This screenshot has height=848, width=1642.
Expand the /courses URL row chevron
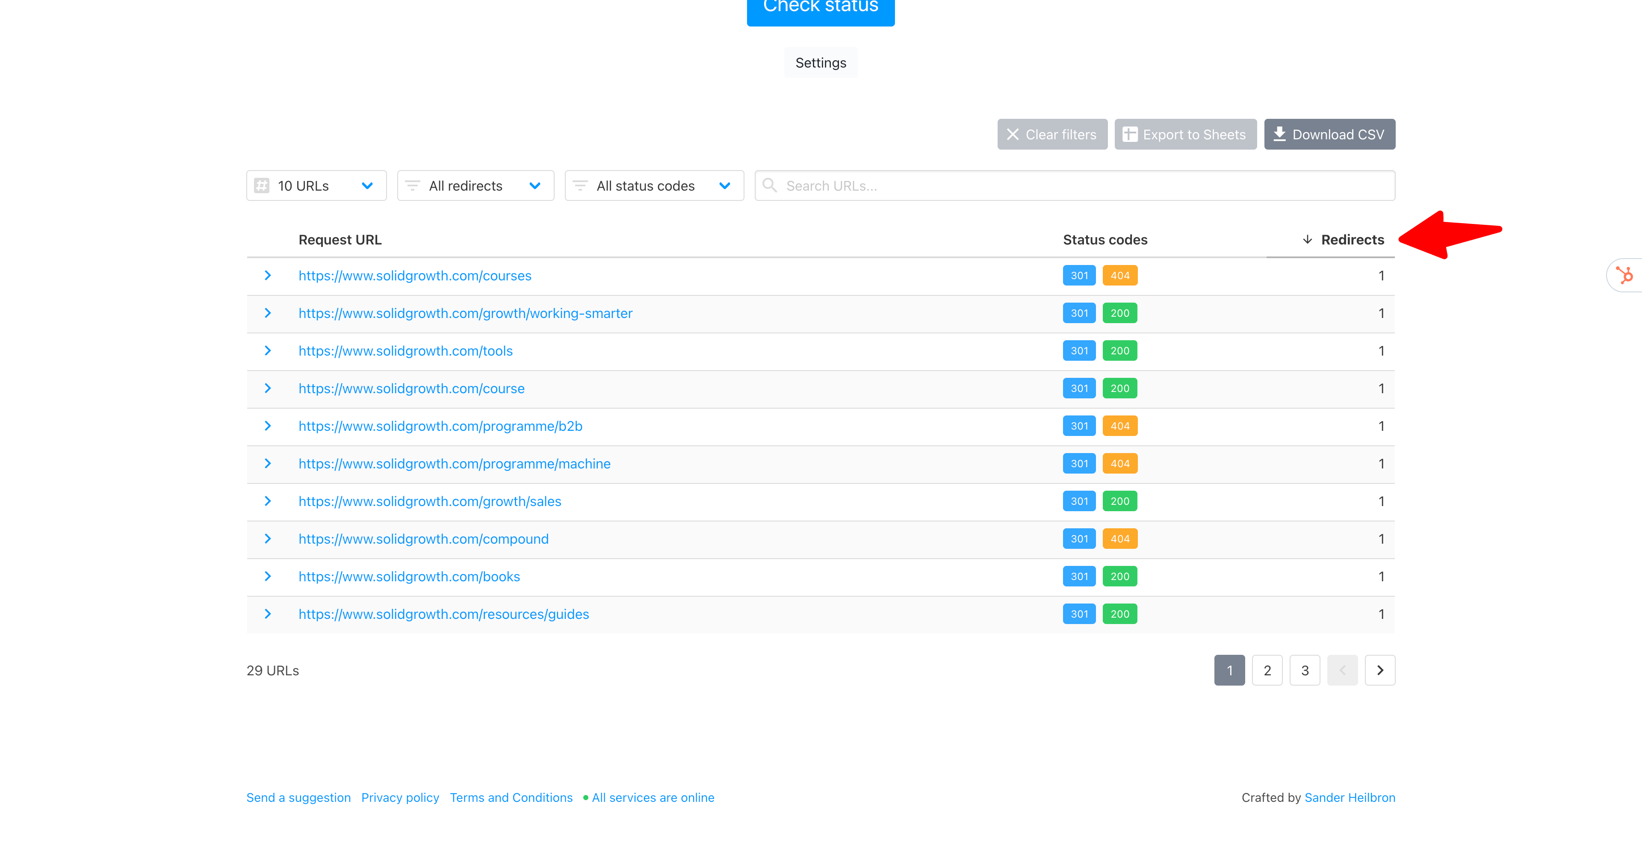[x=268, y=276]
